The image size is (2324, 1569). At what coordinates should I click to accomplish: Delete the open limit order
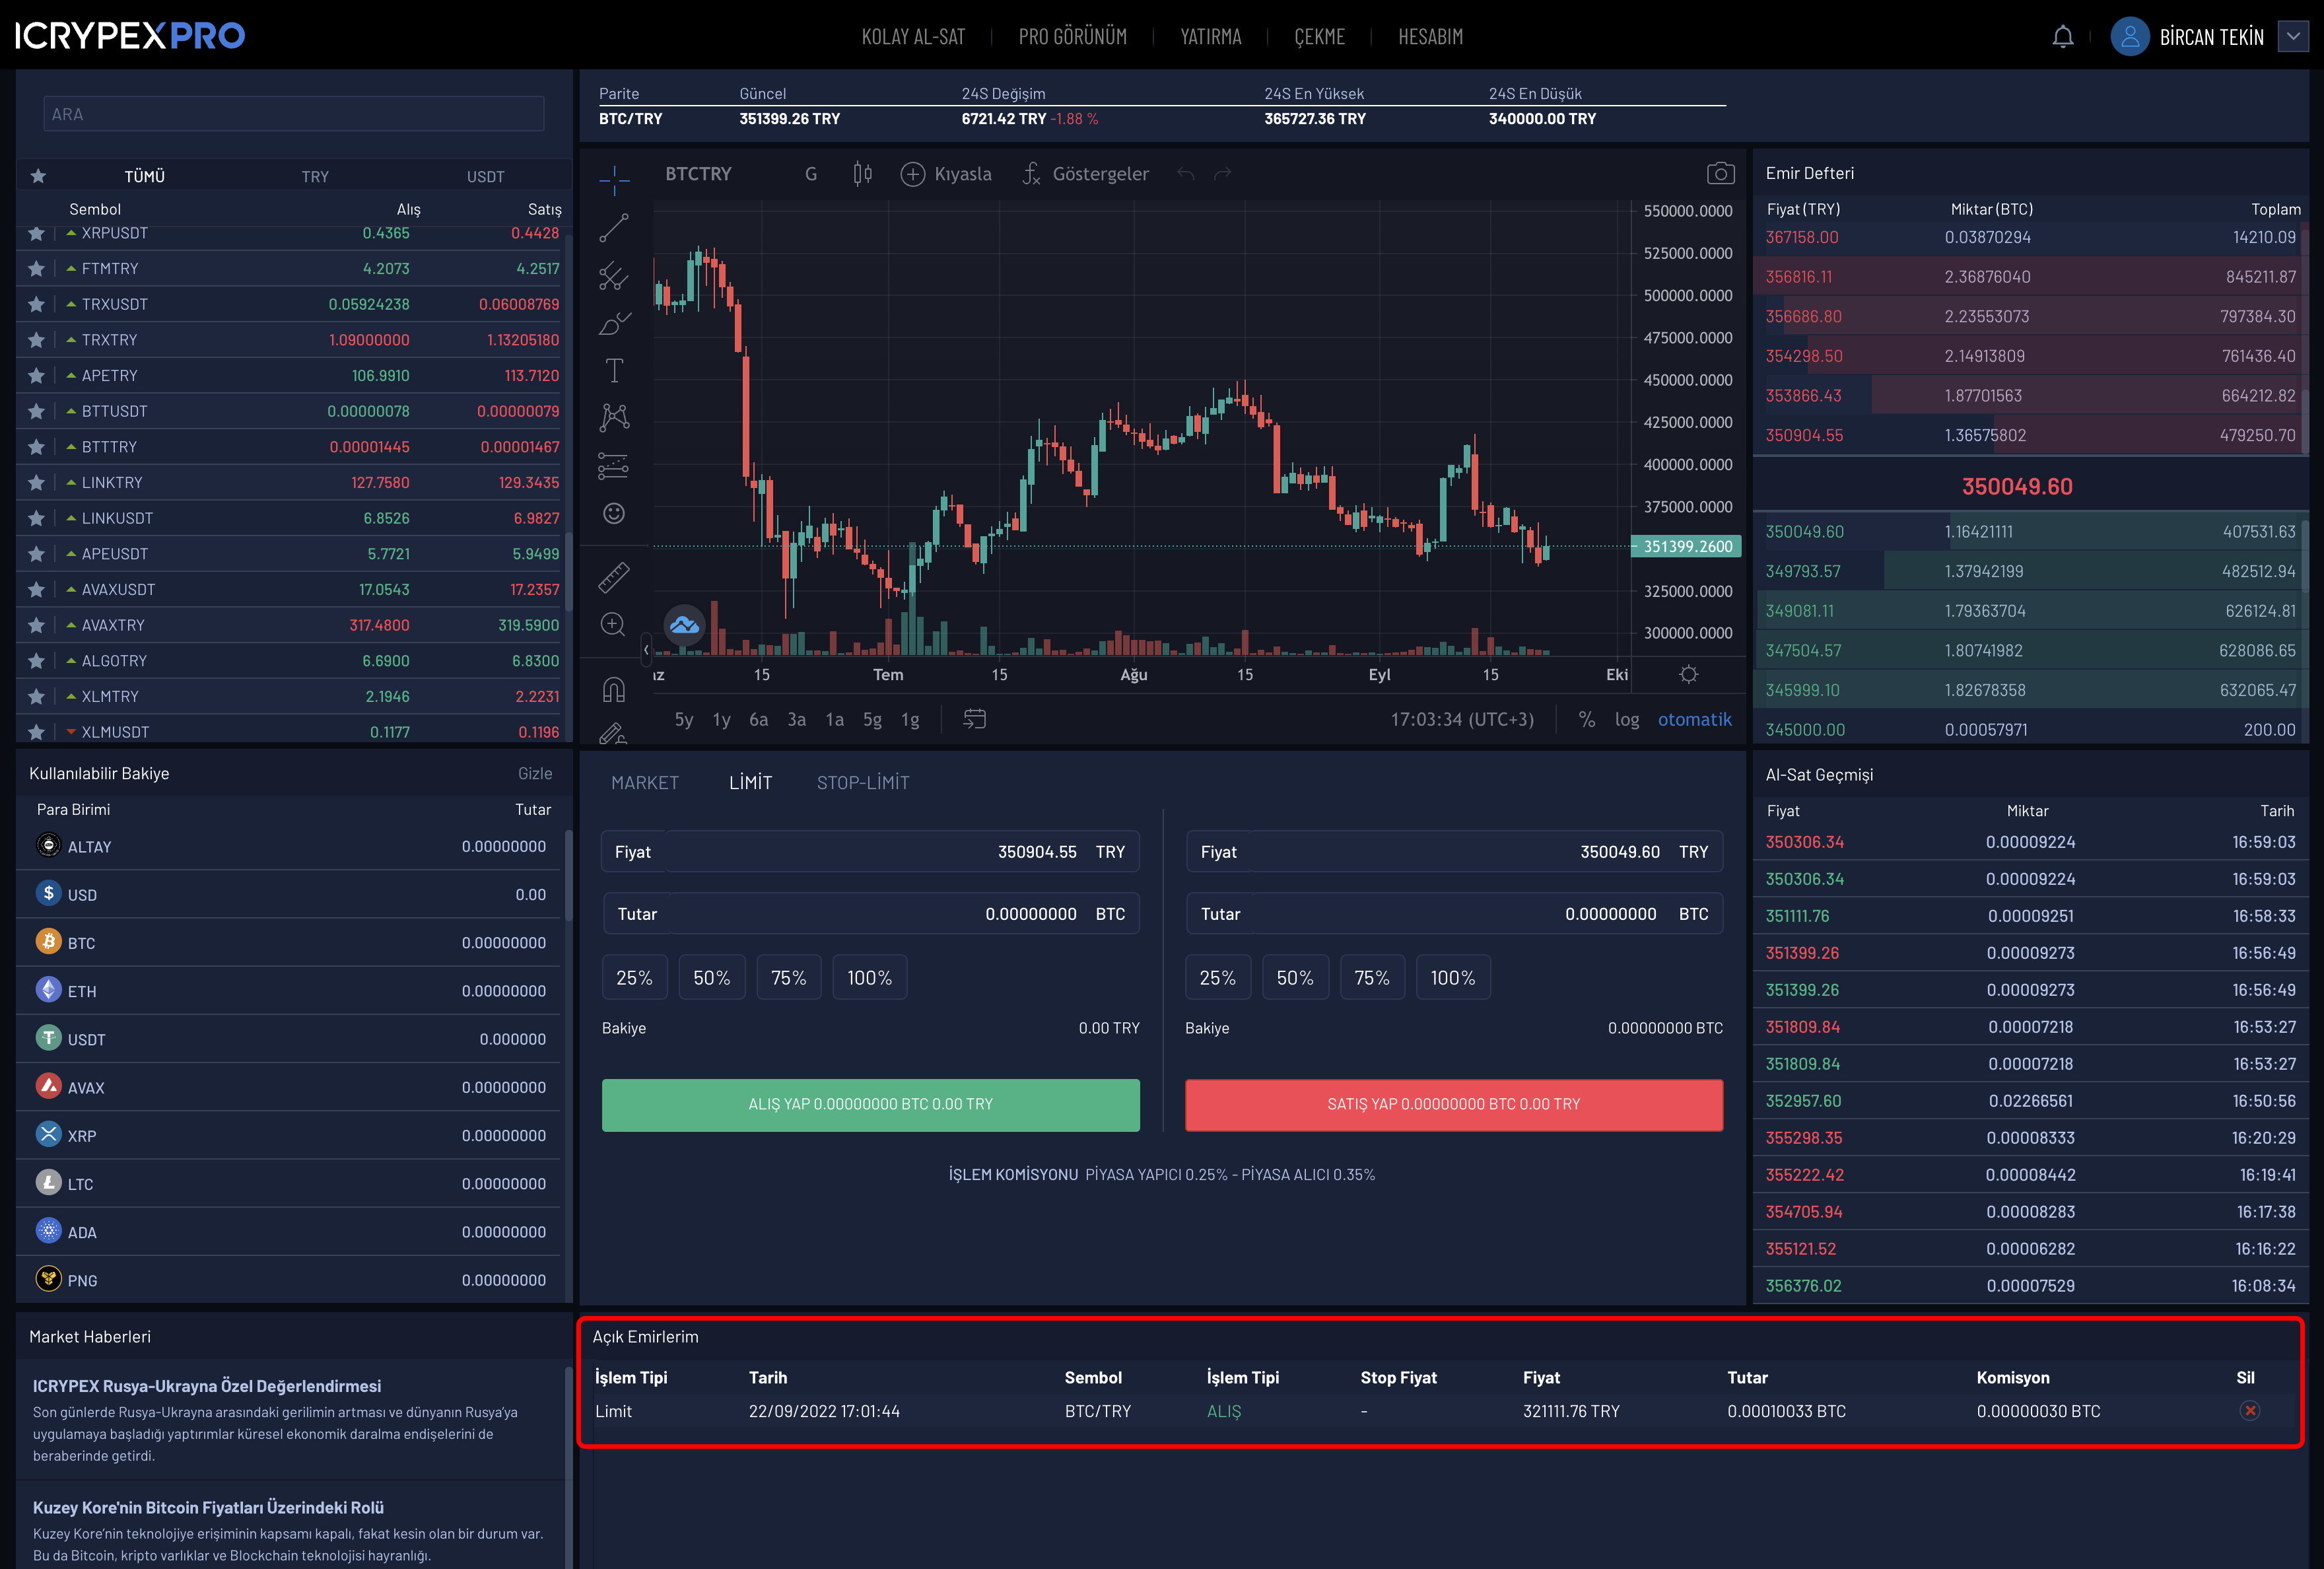click(2250, 1411)
